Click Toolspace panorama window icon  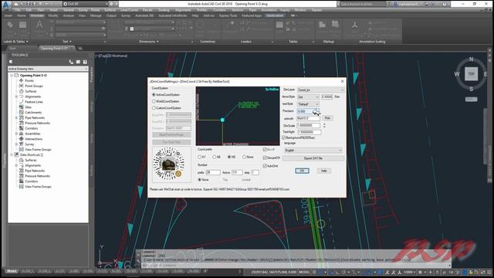tap(78, 62)
